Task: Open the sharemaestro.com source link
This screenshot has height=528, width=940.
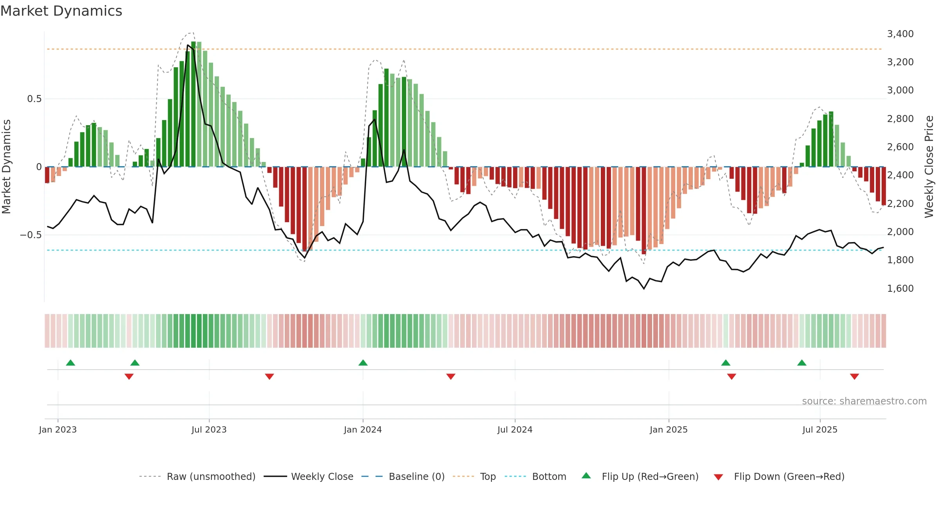Action: [x=864, y=401]
